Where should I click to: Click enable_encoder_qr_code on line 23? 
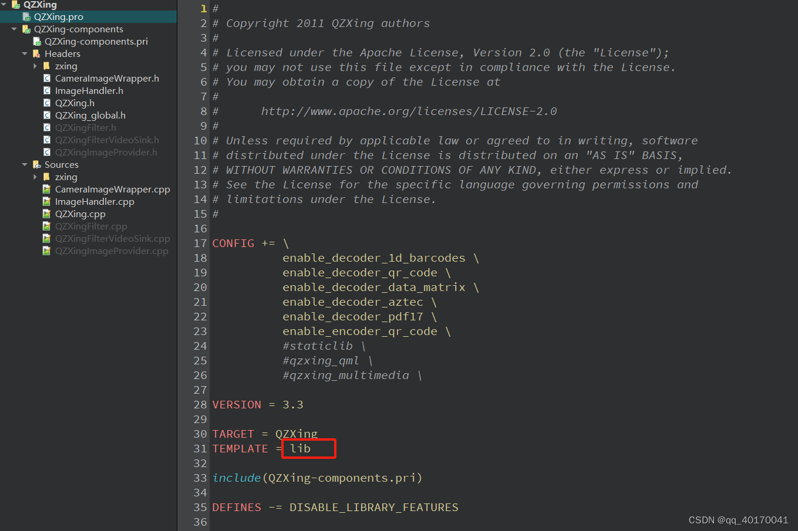[x=360, y=331]
